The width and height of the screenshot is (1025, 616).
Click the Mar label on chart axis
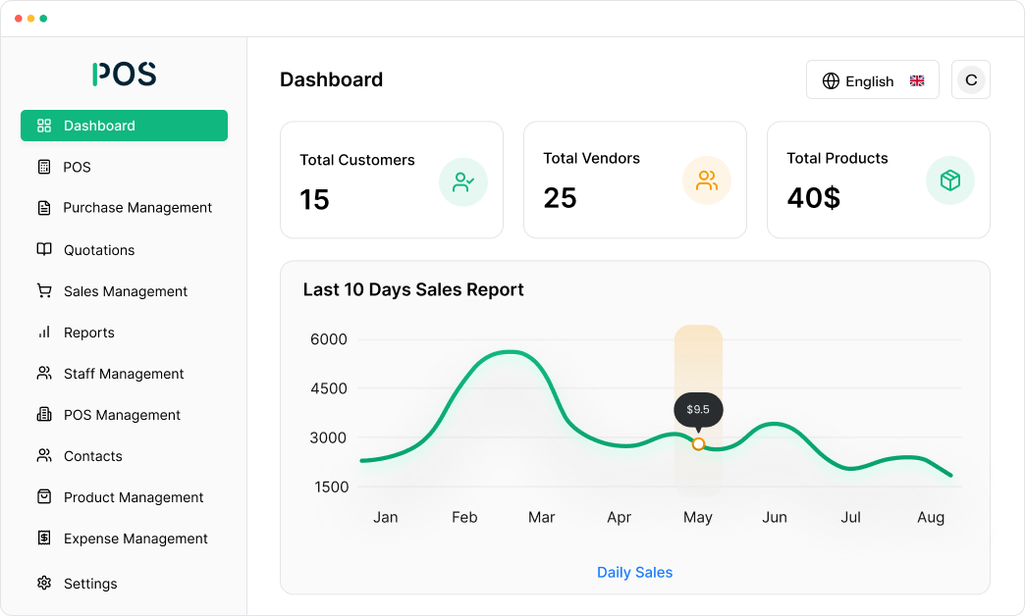(542, 517)
